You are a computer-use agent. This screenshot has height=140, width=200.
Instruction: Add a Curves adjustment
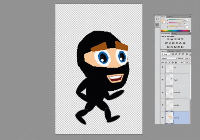(175, 39)
